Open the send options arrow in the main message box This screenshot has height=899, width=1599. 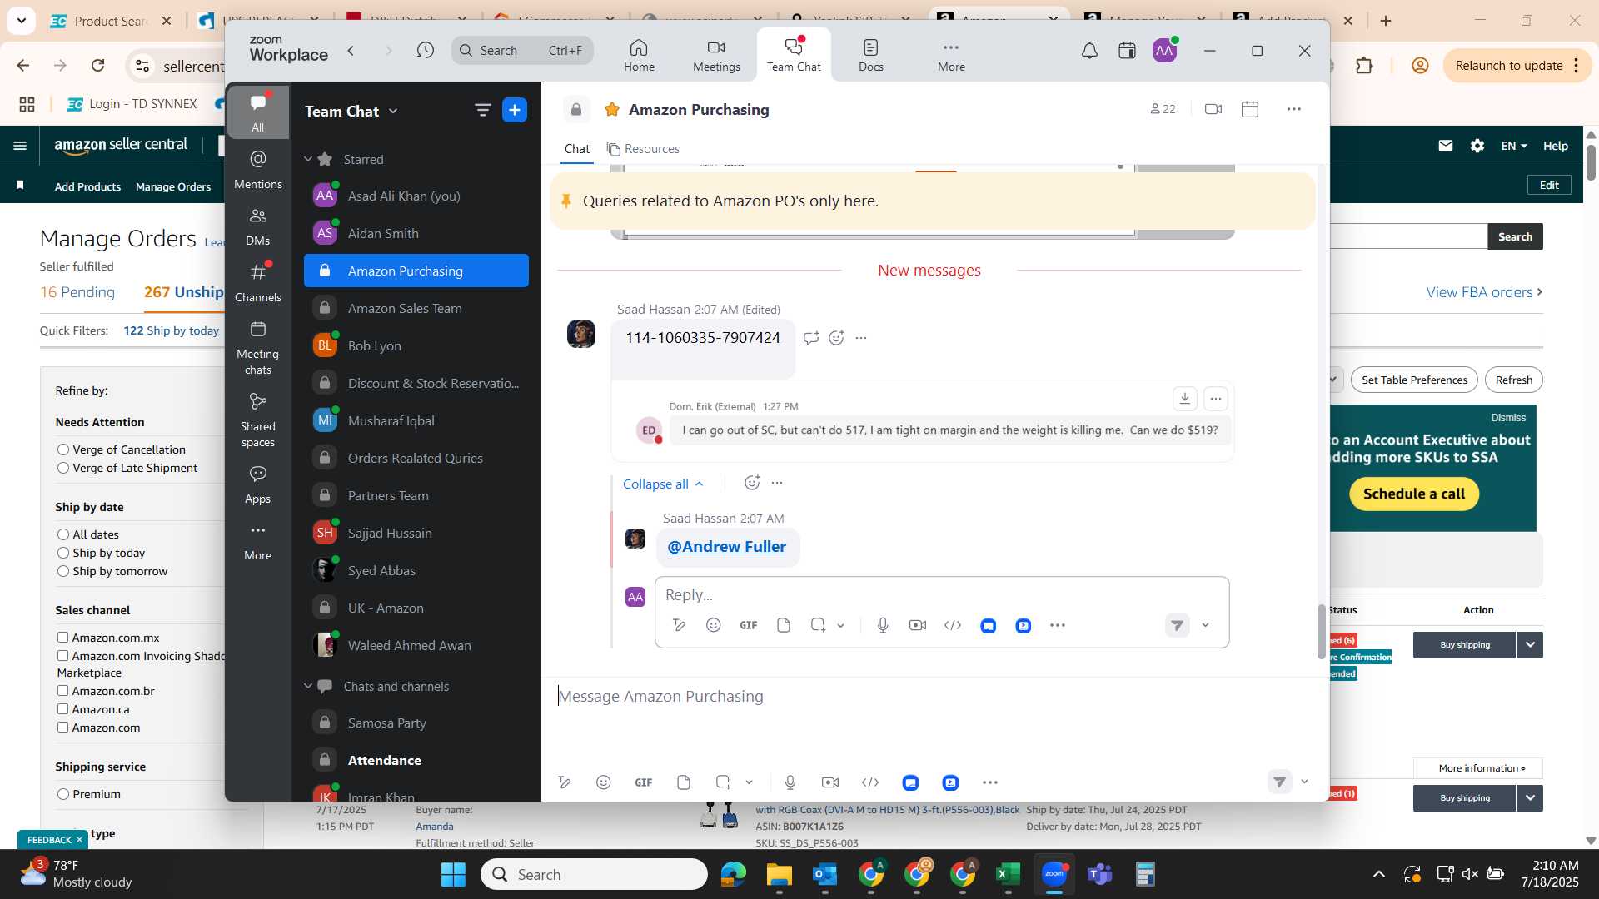click(1304, 782)
